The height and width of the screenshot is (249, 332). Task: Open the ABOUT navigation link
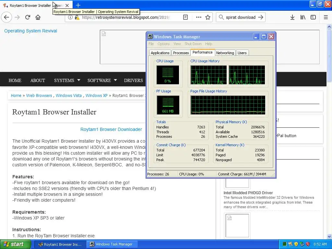(x=38, y=80)
